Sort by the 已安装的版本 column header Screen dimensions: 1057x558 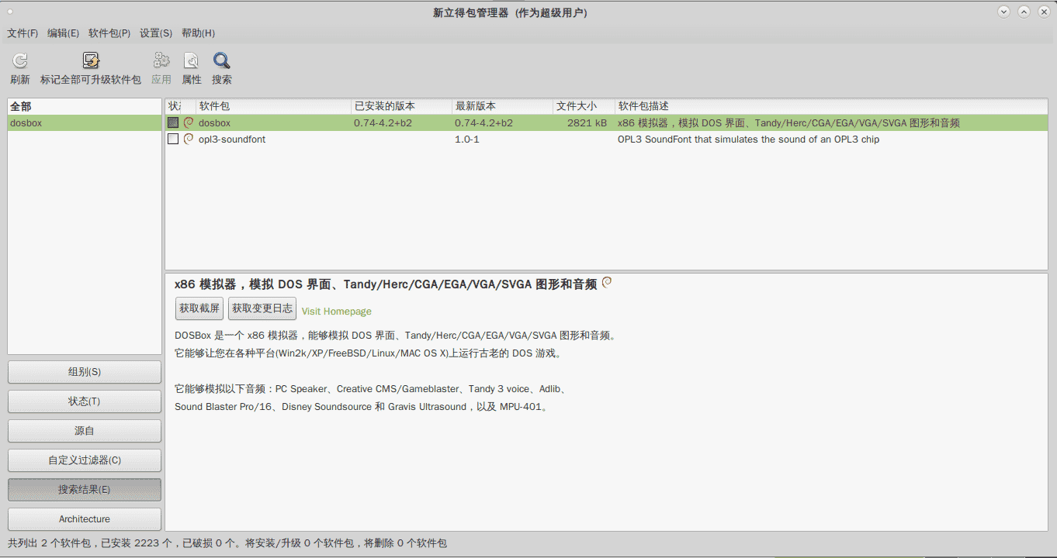tap(401, 106)
